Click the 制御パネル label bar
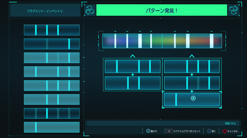The height and width of the screenshot is (138, 247). pos(163,123)
